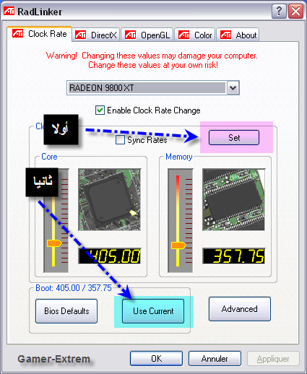Click the Core GPU chip image
This screenshot has width=307, height=374.
[x=110, y=200]
